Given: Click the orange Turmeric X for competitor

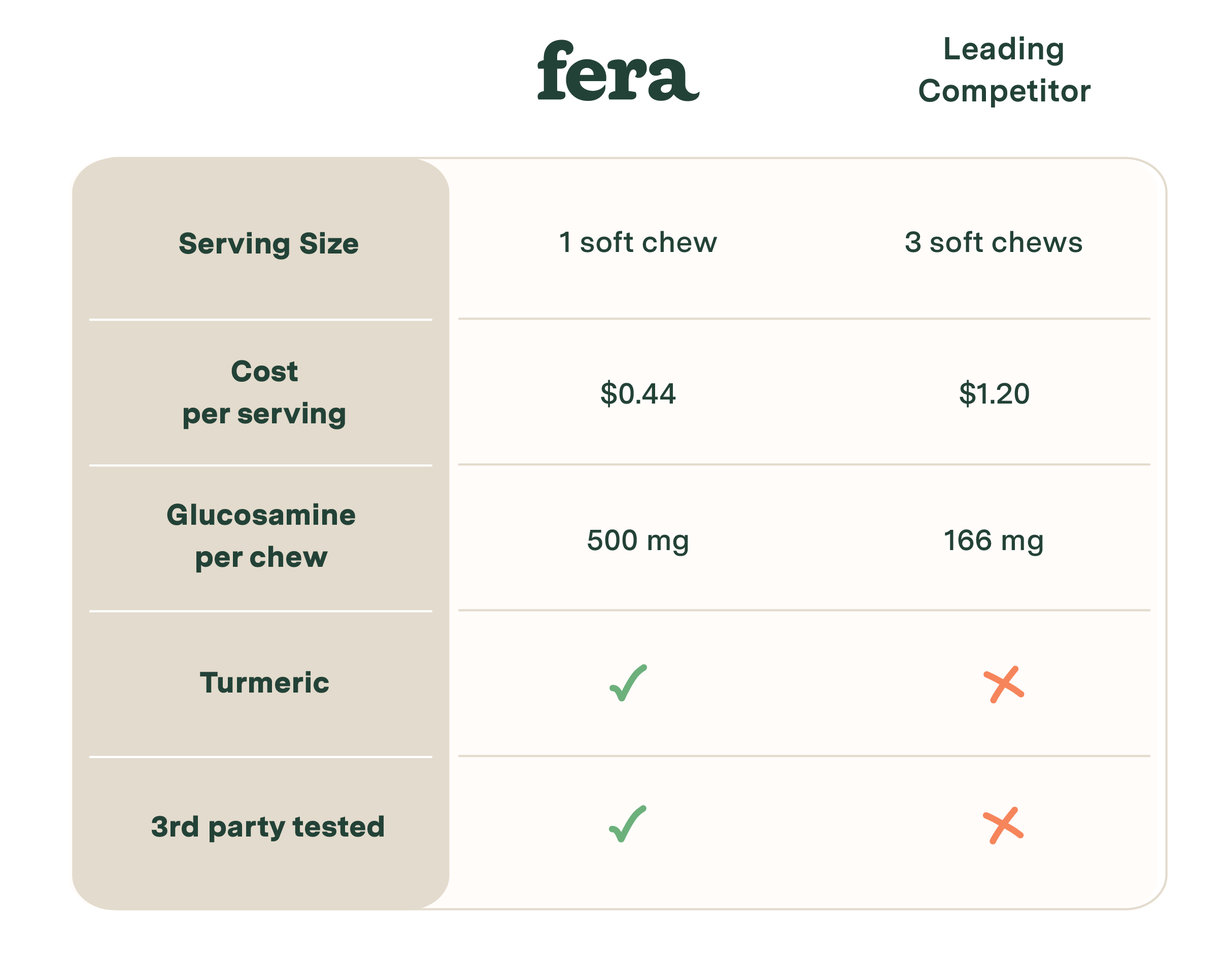Looking at the screenshot, I should pyautogui.click(x=1004, y=684).
